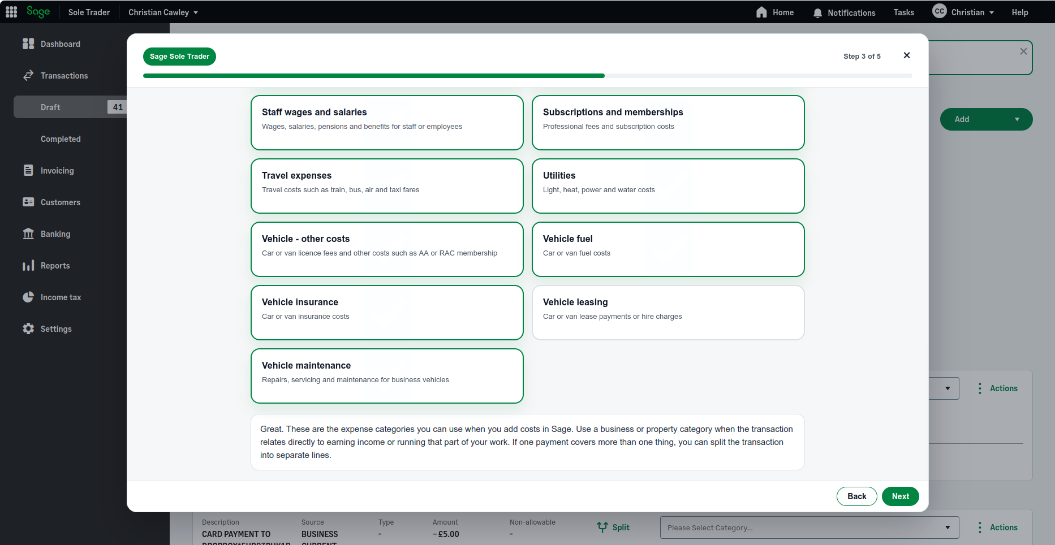Select the Vehicle fuel category card

pyautogui.click(x=668, y=249)
